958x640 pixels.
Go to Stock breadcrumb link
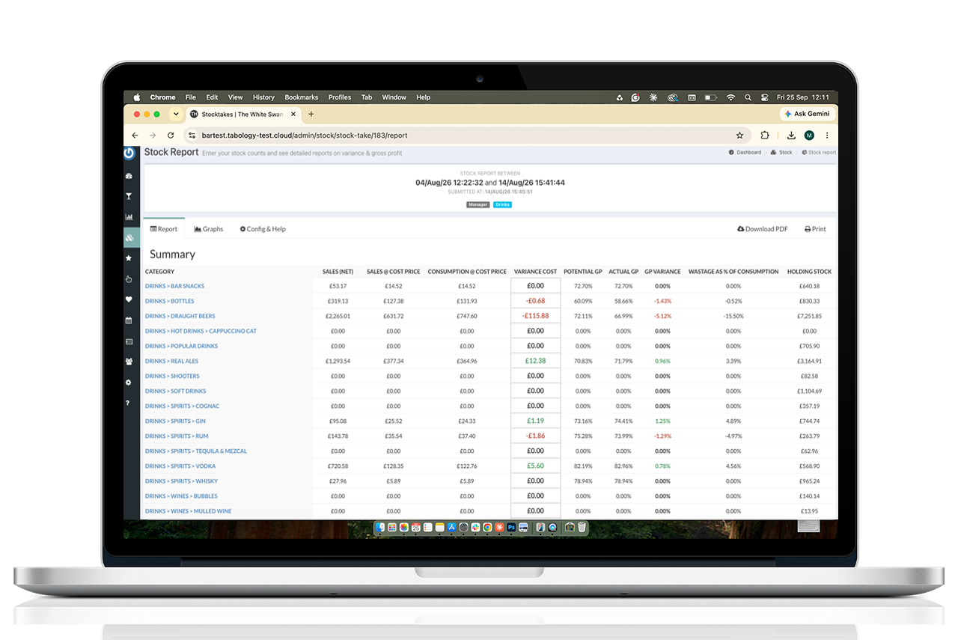(x=783, y=153)
